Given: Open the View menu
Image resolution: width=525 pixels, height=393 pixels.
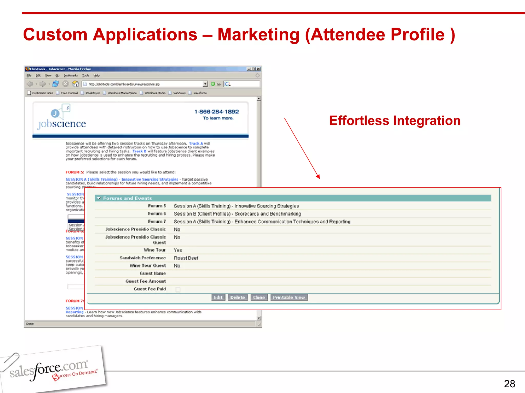Looking at the screenshot, I should click(48, 75).
